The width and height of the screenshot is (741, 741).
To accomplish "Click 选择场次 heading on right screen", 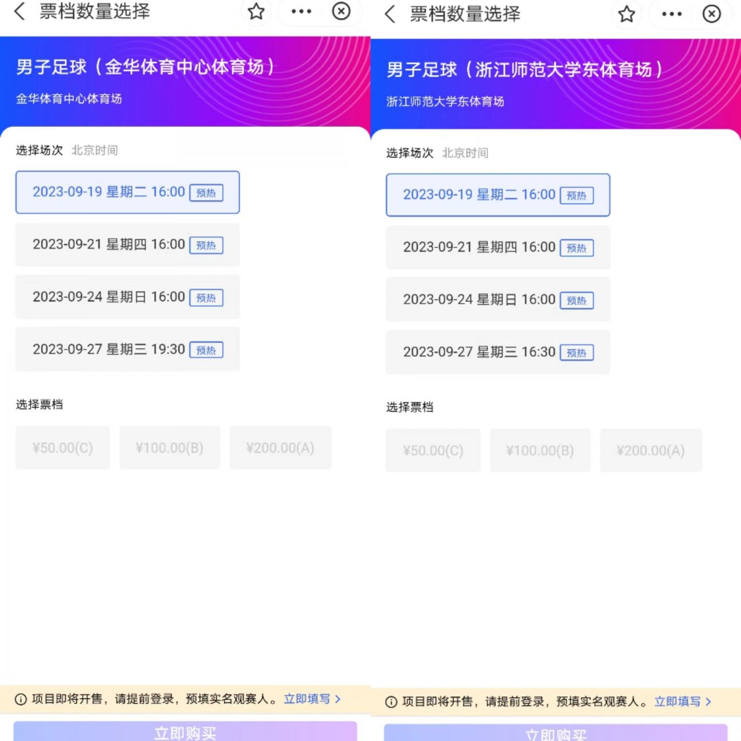I will (x=409, y=153).
